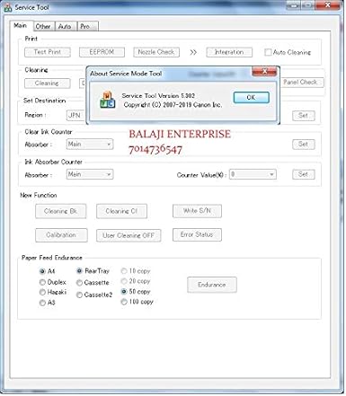This screenshot has width=346, height=396.
Task: Click the Copyright Canon Inc. text
Action: tap(173, 105)
